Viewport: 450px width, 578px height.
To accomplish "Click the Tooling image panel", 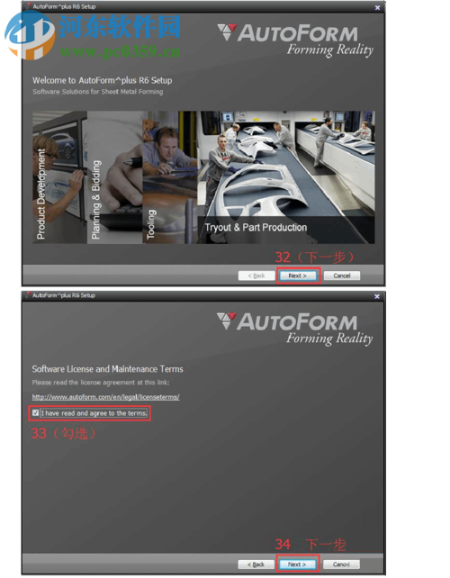I will coord(169,177).
